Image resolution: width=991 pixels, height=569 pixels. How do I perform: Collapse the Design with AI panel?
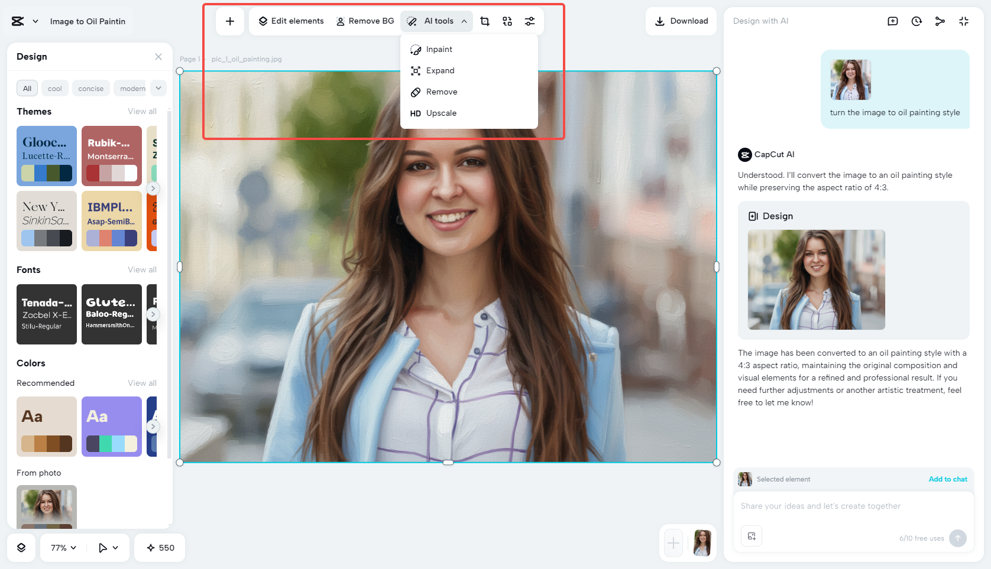tap(964, 21)
